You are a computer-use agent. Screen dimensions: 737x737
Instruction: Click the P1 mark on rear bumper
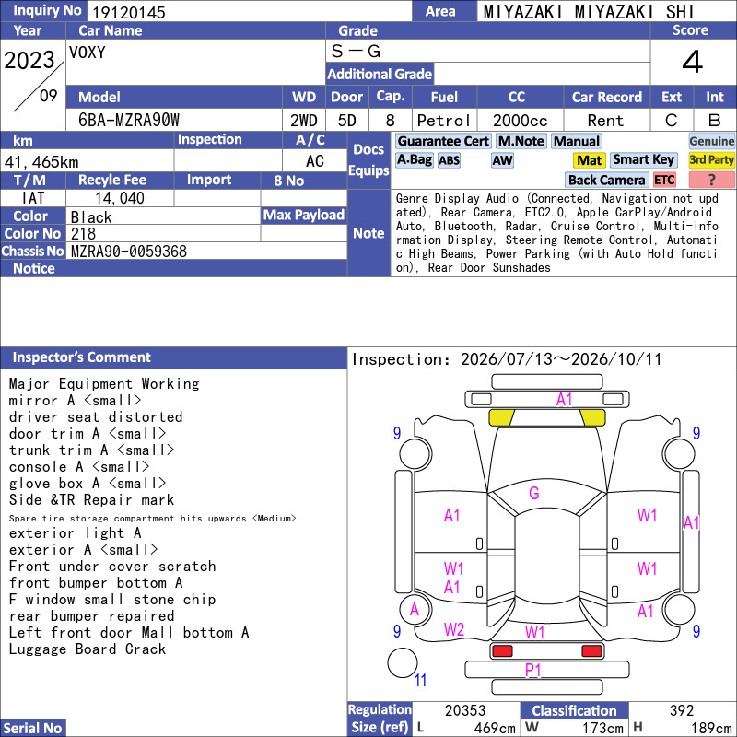[x=532, y=671]
